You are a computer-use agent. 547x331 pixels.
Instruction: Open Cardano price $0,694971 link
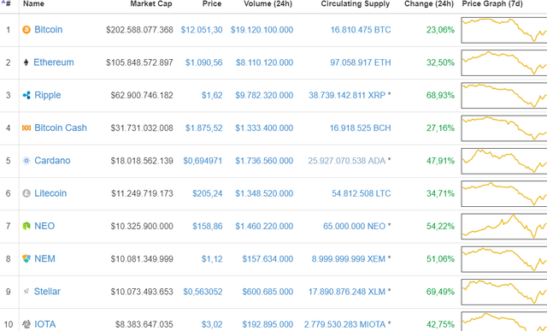[x=203, y=161]
